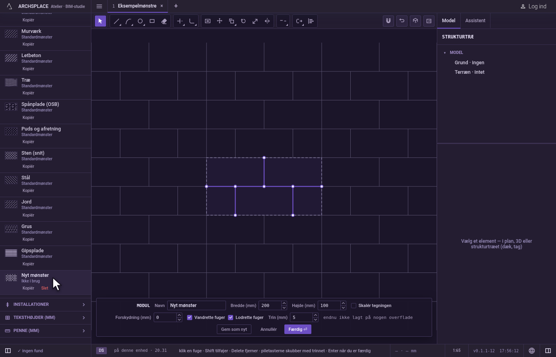Select the Eraser tool
Screen dimensions: 556x357
point(164,21)
